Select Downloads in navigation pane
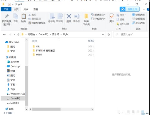The image size is (150, 115). pos(11,85)
